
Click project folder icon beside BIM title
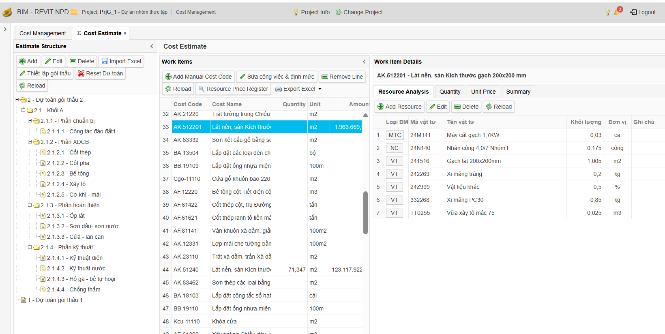click(74, 12)
